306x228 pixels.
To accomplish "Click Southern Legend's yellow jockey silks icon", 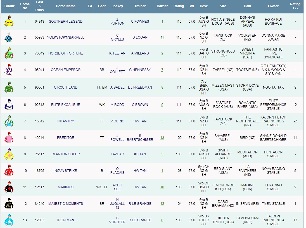I will (x=9, y=22).
